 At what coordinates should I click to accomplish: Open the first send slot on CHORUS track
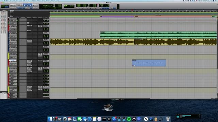click(x=40, y=60)
